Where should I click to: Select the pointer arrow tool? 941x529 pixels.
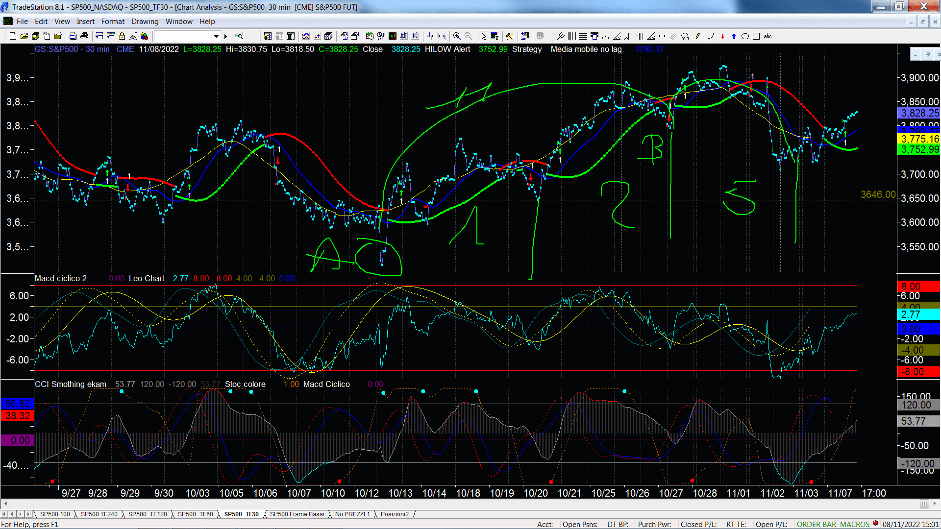[x=484, y=36]
